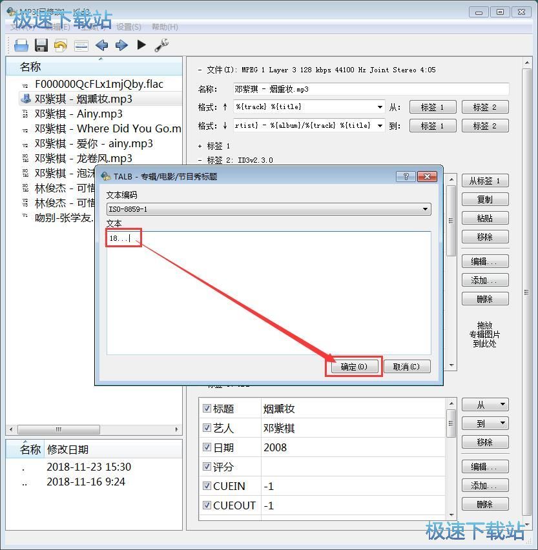Confirm with 确定(O) button
538x550 pixels.
(x=354, y=367)
